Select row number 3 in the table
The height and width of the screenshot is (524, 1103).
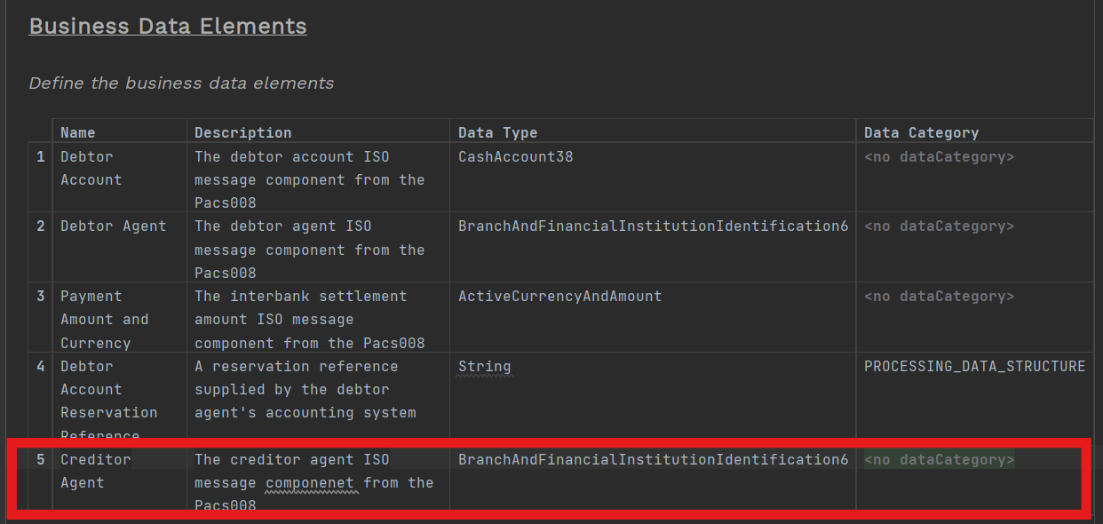(40, 297)
